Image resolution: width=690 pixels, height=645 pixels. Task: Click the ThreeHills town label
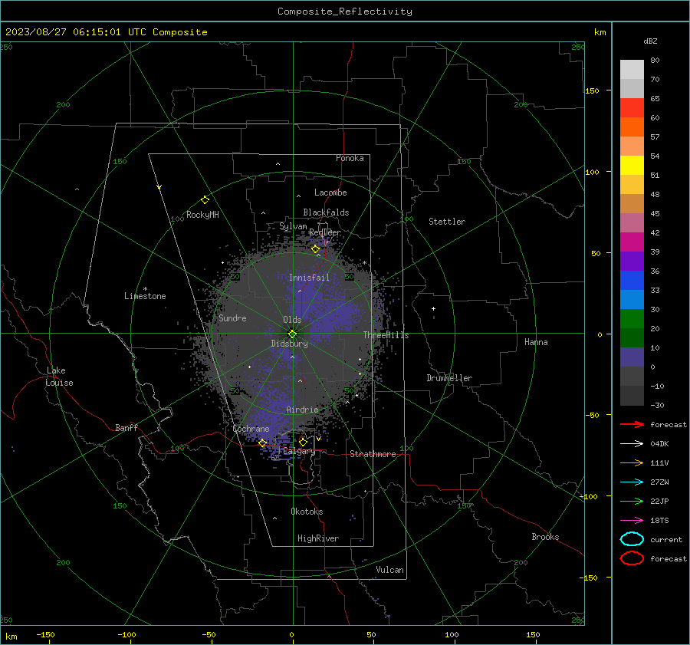point(386,335)
